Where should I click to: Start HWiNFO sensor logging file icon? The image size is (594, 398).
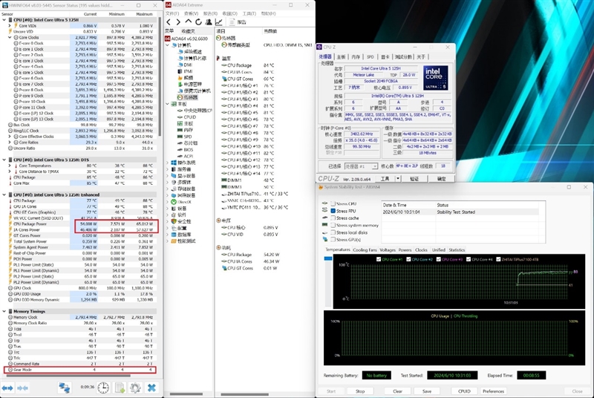tap(120, 388)
